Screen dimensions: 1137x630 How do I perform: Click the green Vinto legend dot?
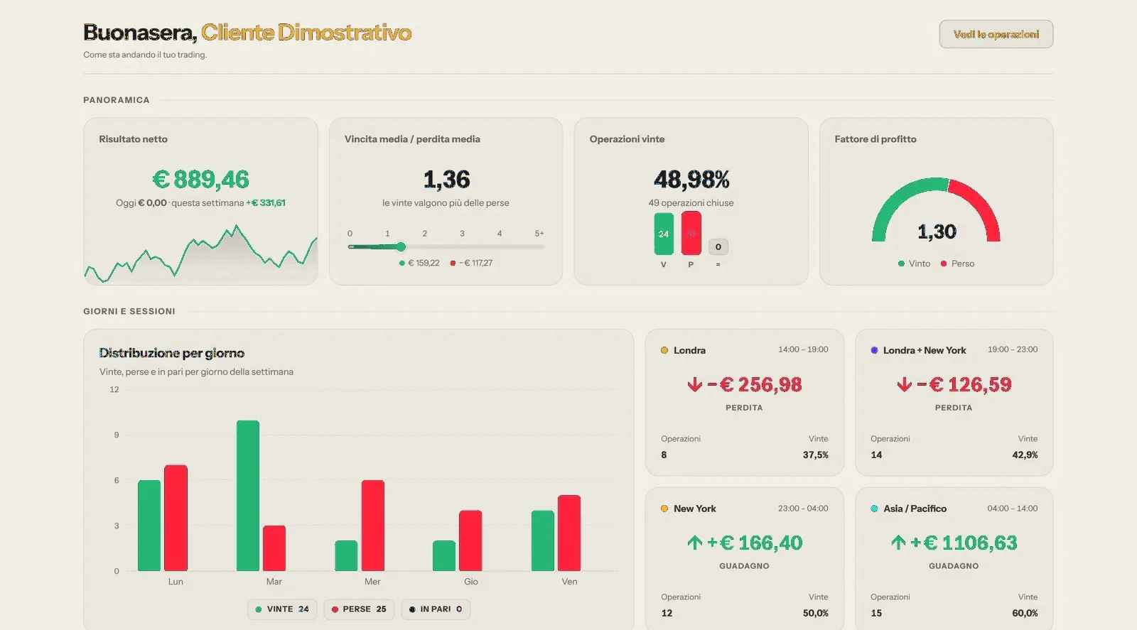901,264
